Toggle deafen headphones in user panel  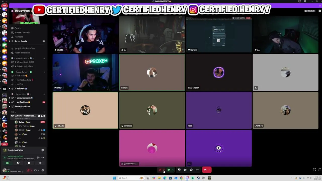coord(35,170)
